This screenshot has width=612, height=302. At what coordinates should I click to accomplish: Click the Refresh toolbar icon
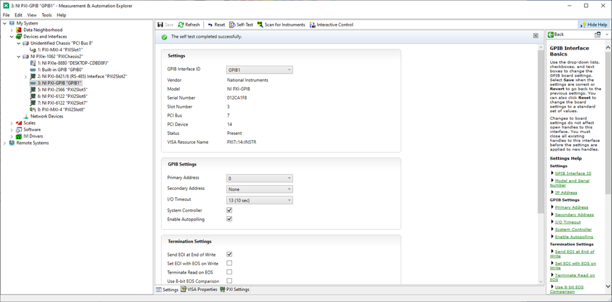(x=188, y=25)
